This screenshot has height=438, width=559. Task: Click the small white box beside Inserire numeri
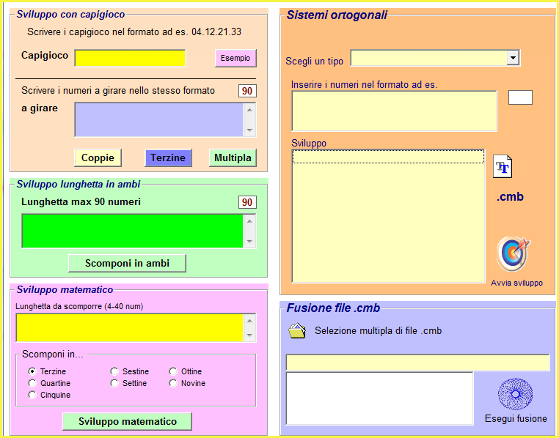[x=520, y=97]
